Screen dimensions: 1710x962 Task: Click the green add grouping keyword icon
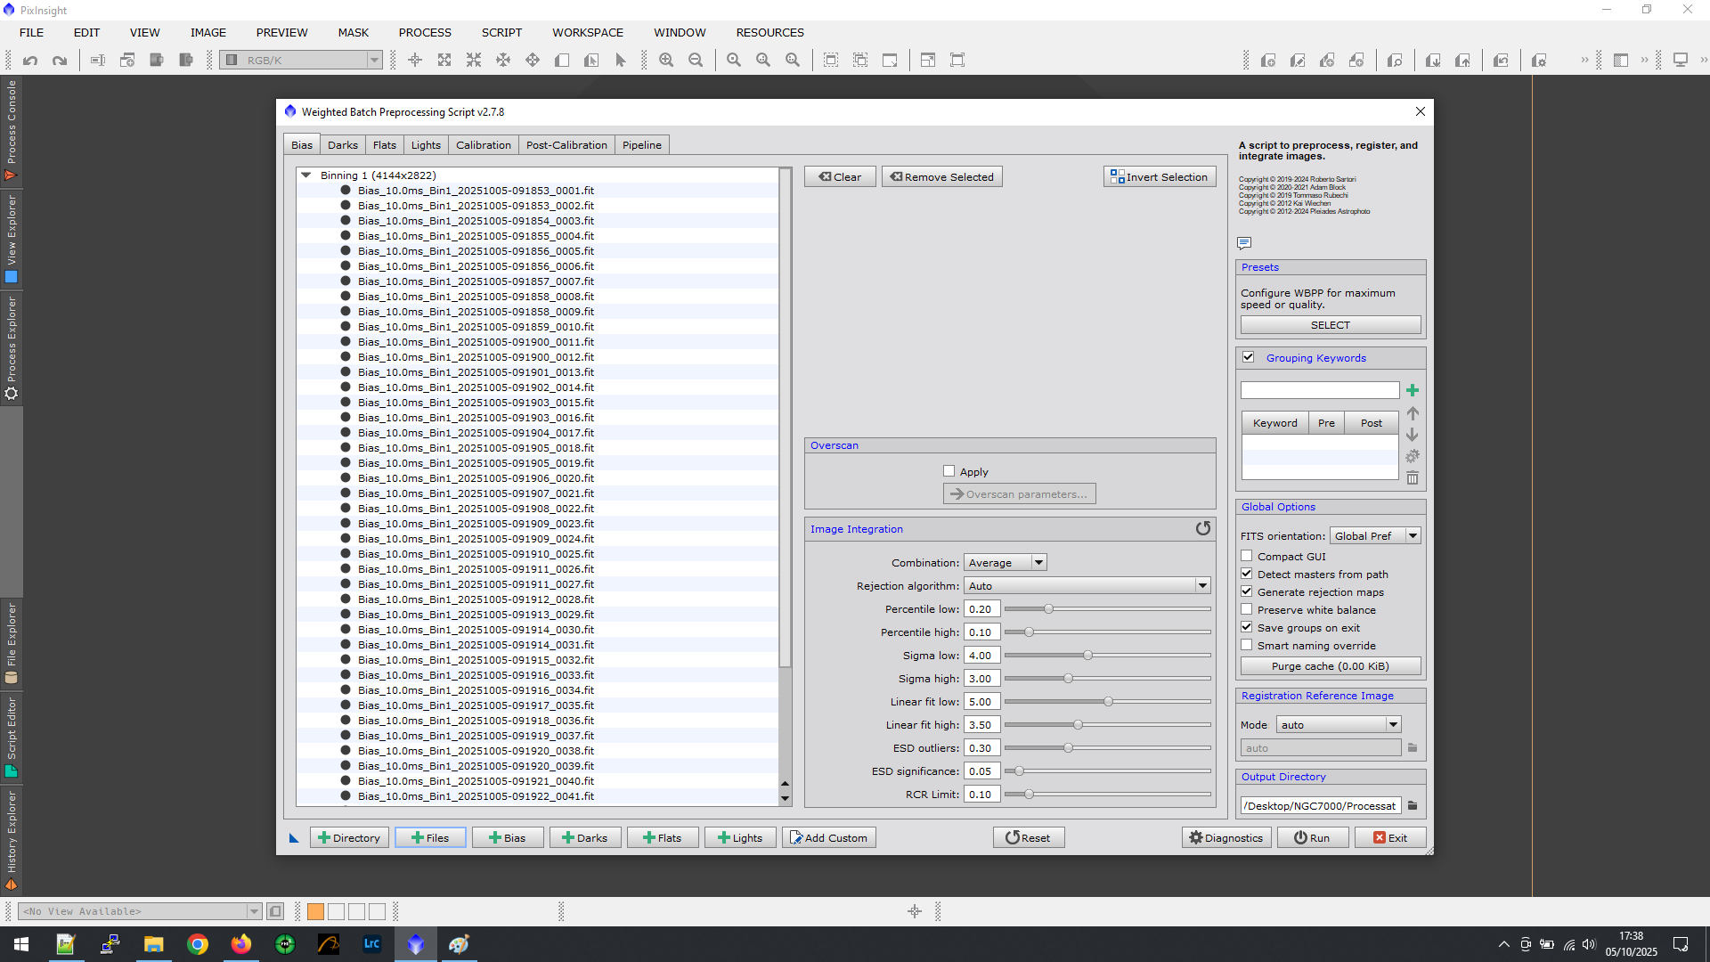click(x=1412, y=390)
